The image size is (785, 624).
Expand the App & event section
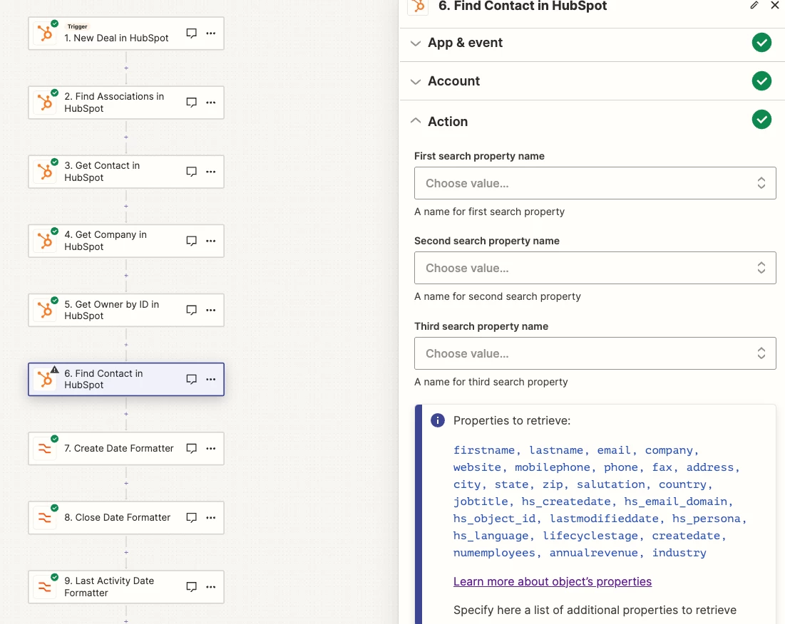pos(416,43)
